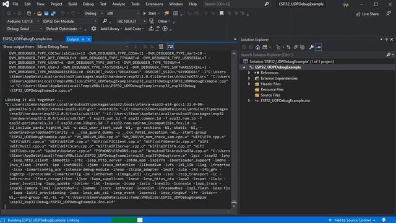Click the Build icon on the Micro toolbar

pos(151,28)
